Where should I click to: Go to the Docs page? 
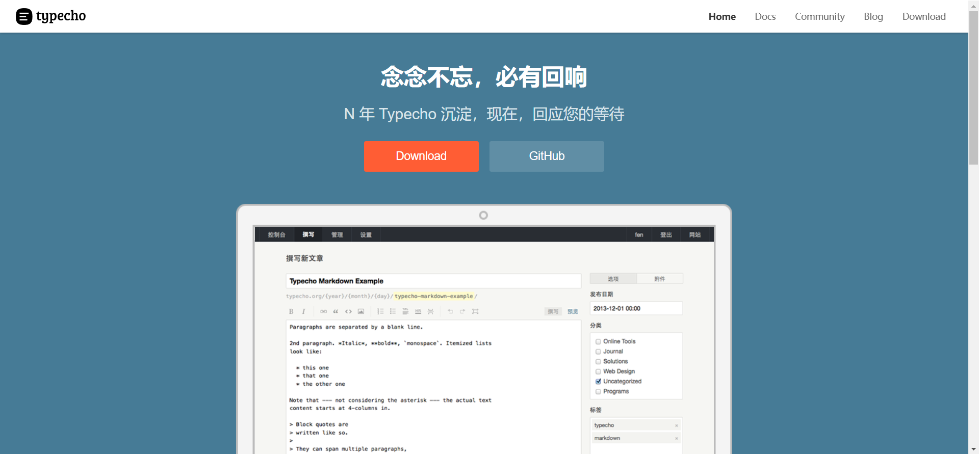click(765, 16)
